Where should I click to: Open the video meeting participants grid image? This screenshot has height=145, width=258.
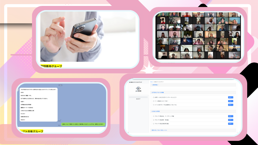[198, 36]
